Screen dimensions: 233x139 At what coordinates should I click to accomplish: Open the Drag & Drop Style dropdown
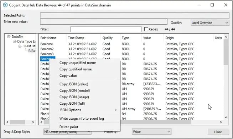[67, 132]
